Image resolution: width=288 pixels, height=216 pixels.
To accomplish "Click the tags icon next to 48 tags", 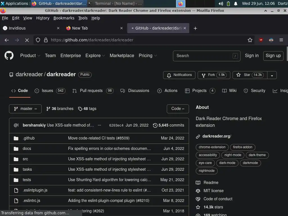I will (x=80, y=109).
